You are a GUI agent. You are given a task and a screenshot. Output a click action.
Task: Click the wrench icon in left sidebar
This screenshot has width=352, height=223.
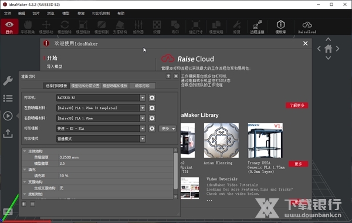click(x=8, y=80)
